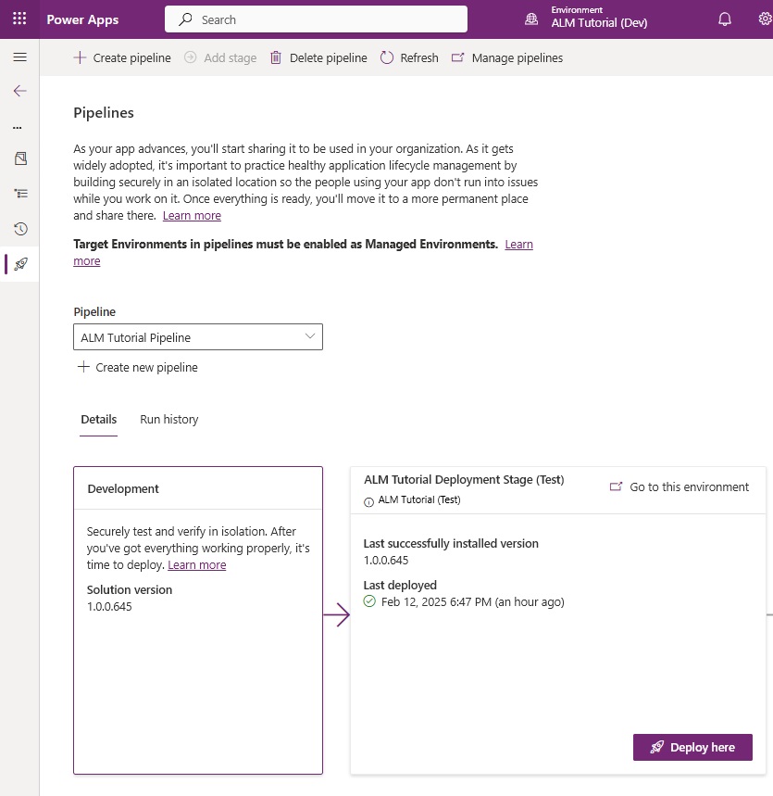Select the Pipelines rocket icon in sidebar

click(x=20, y=263)
